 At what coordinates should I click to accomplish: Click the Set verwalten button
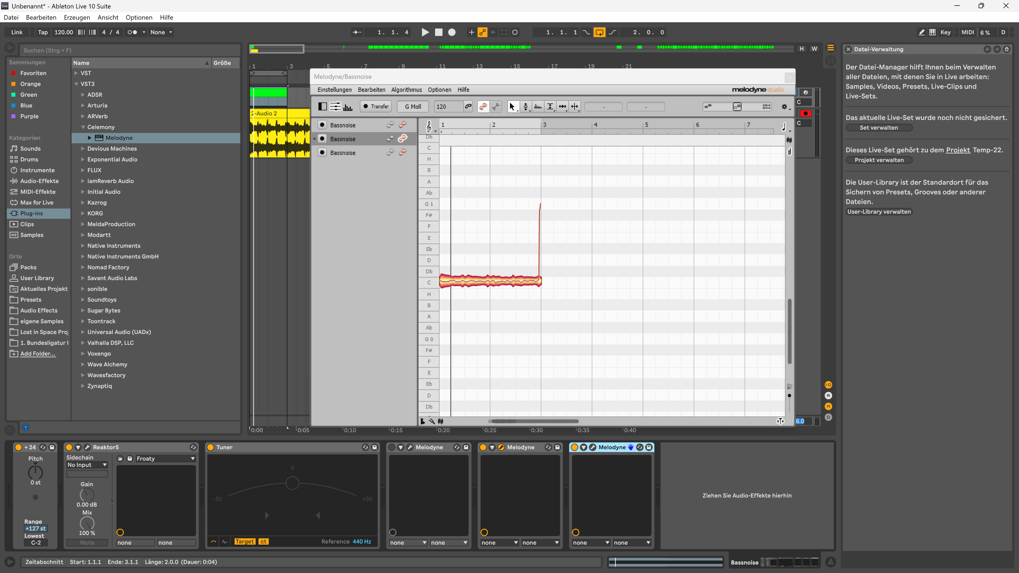click(879, 128)
